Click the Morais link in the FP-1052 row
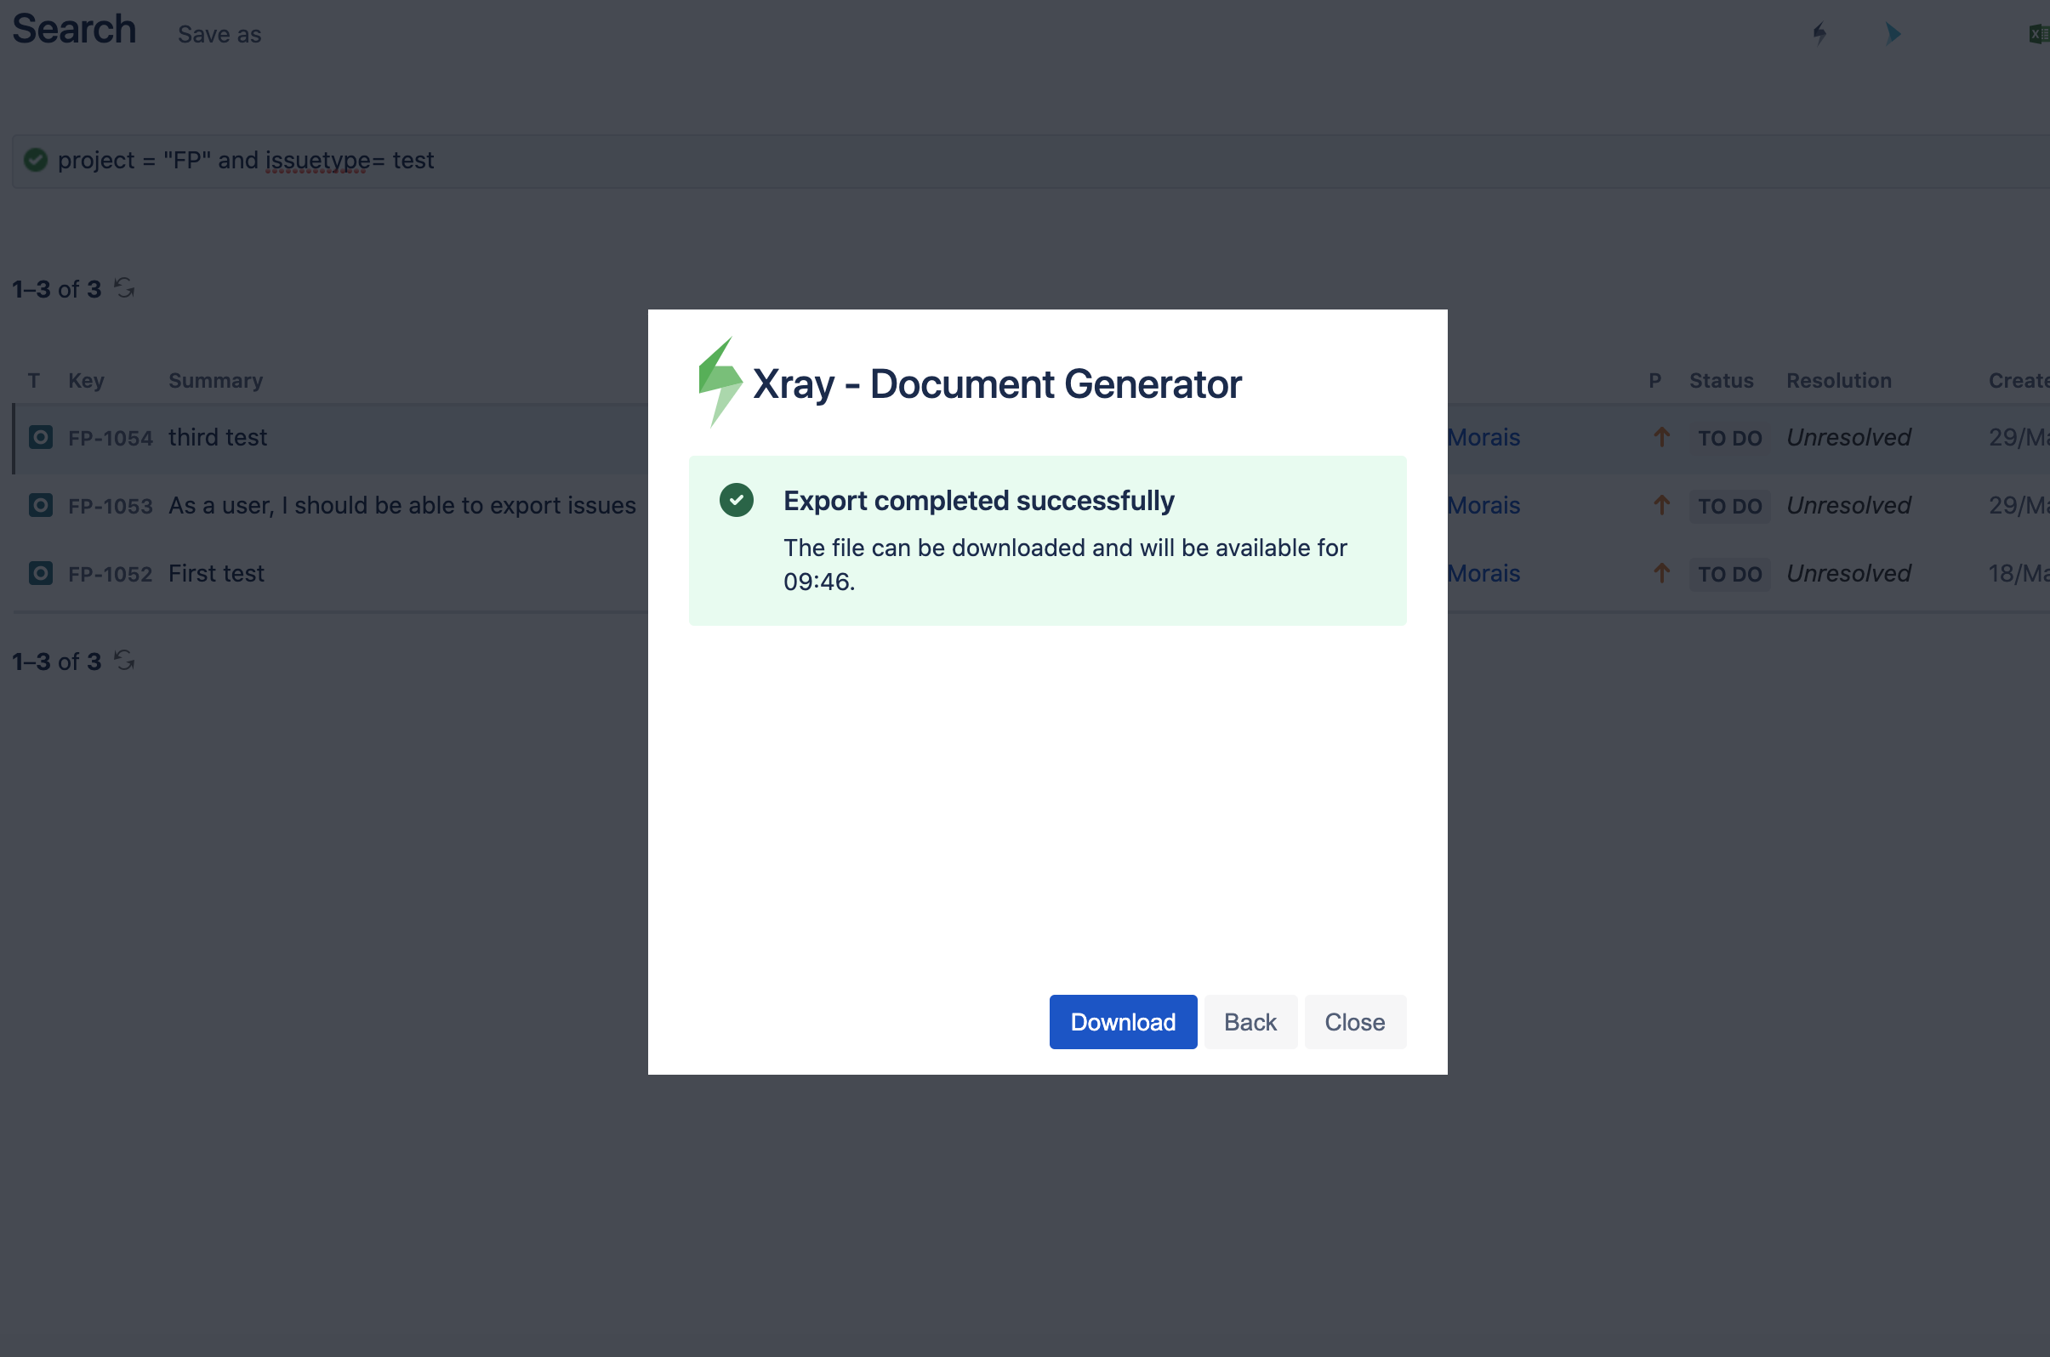Viewport: 2050px width, 1357px height. click(x=1483, y=573)
